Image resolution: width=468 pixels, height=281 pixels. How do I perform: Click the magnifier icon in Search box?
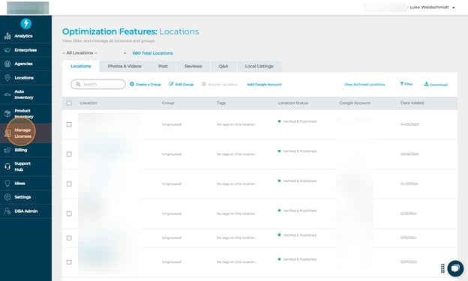(78, 85)
